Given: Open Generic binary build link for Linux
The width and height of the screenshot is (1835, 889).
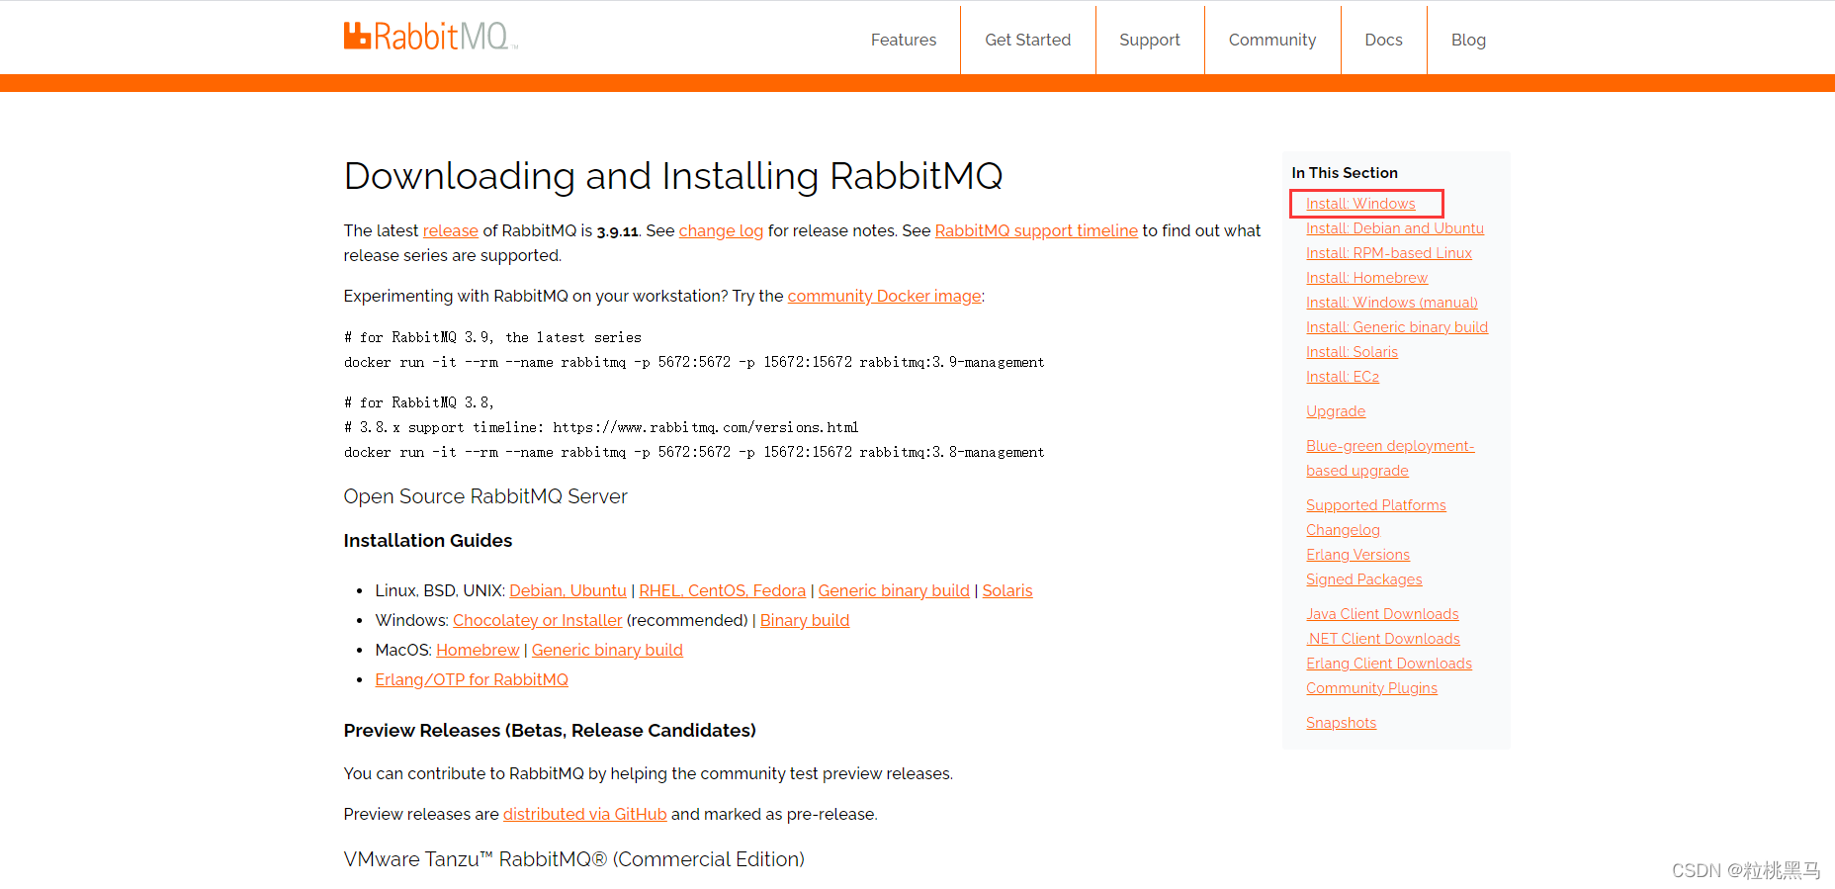Looking at the screenshot, I should click(x=894, y=590).
